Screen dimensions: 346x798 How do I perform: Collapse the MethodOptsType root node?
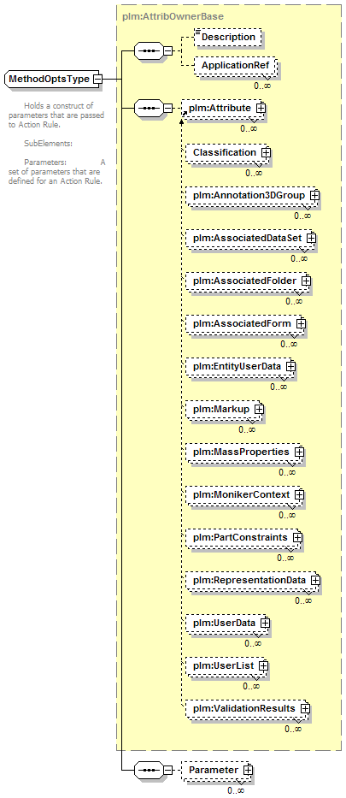(x=97, y=79)
